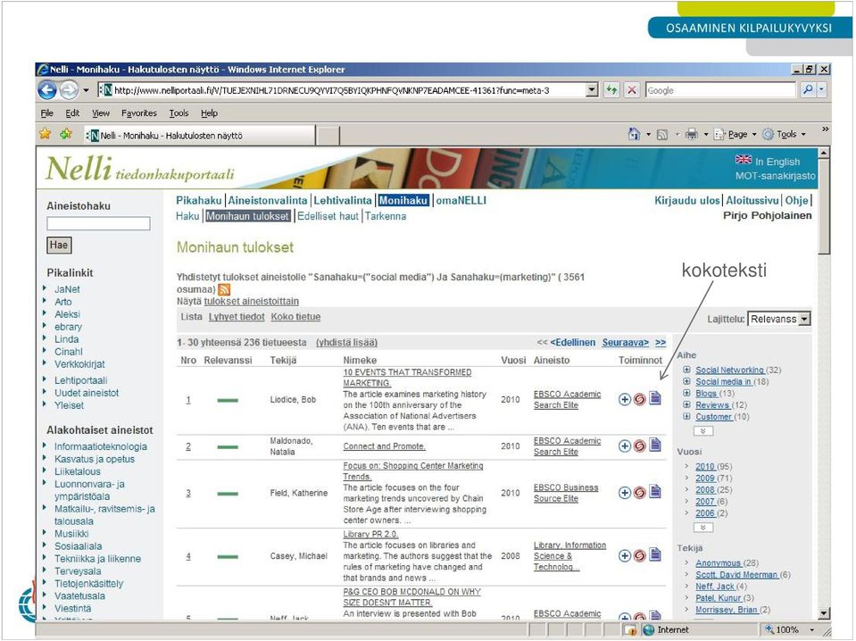The width and height of the screenshot is (856, 641).
Task: Open the Edit menu
Action: (x=72, y=113)
